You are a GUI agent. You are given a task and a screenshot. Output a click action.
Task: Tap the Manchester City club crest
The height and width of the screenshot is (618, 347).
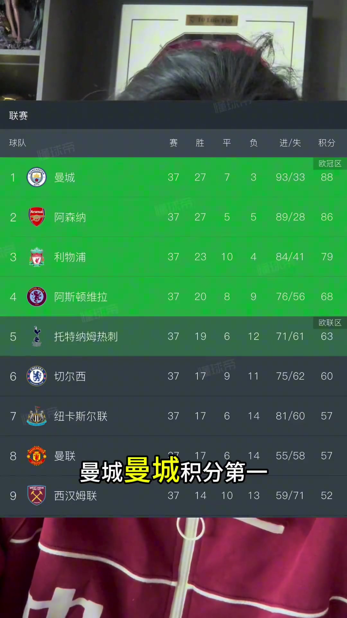click(37, 177)
